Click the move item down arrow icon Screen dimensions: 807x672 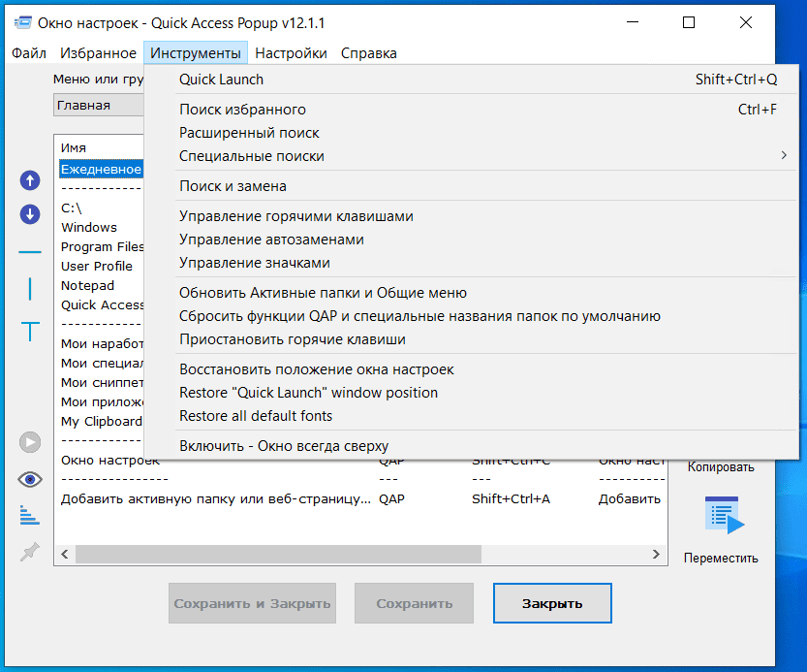30,215
